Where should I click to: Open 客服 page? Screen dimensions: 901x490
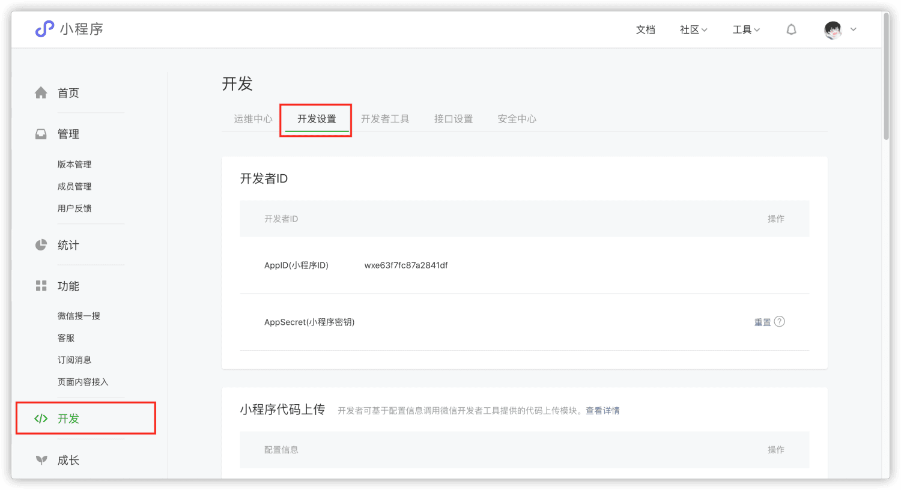(x=66, y=338)
